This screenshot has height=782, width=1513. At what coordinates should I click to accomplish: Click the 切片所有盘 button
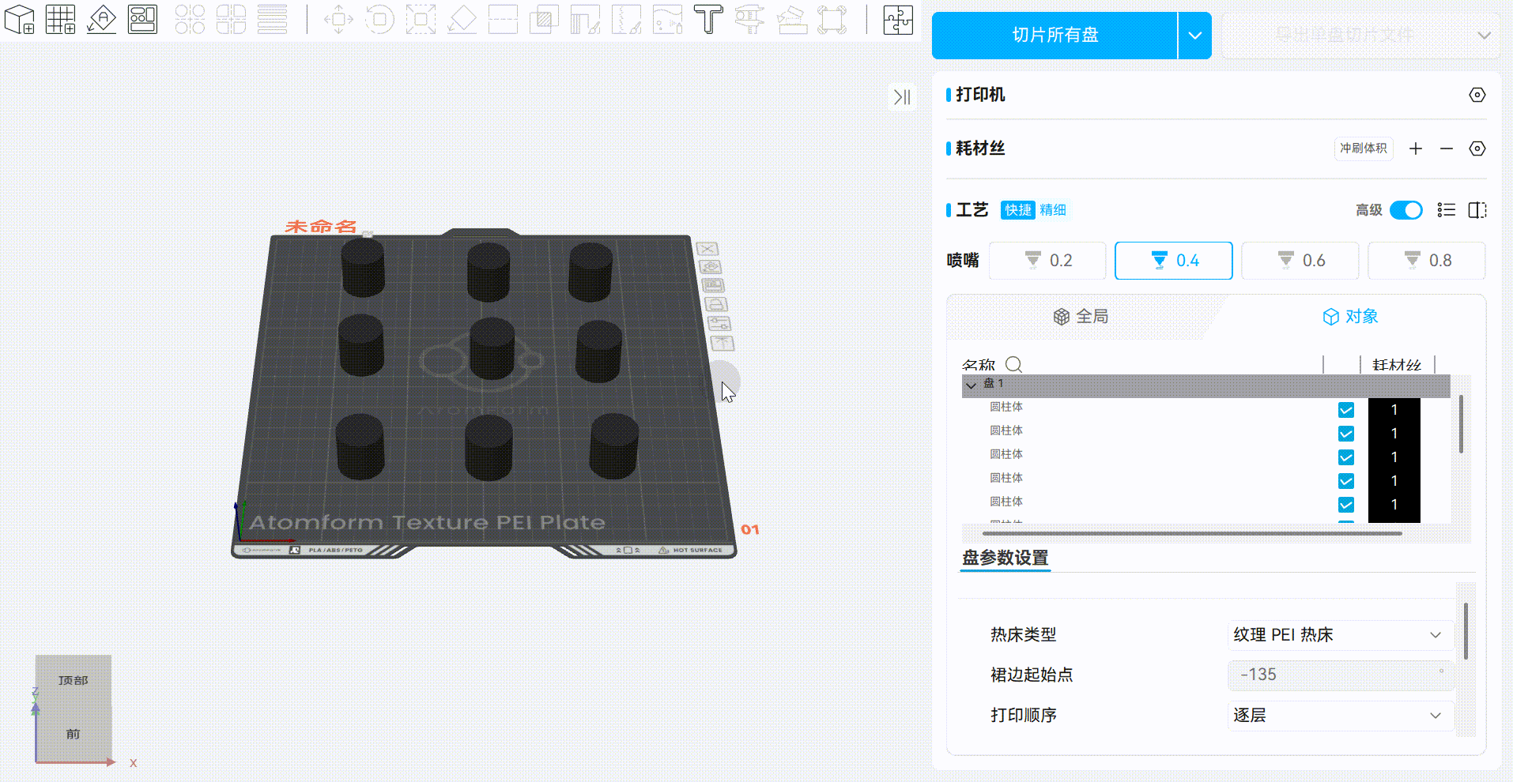click(x=1055, y=36)
